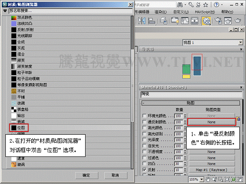Open the Curve Editor toolbar icon
246x184 pixels.
[x=184, y=20]
